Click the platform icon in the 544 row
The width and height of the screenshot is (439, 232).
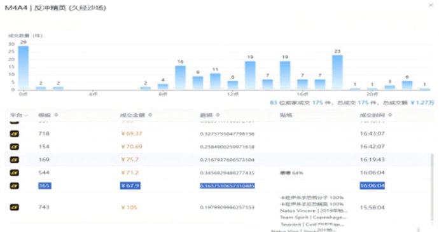tap(15, 173)
